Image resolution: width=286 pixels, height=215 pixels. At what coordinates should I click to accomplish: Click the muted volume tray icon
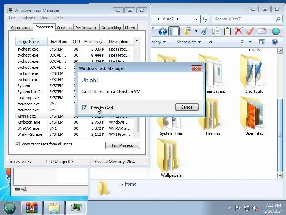coord(255,208)
